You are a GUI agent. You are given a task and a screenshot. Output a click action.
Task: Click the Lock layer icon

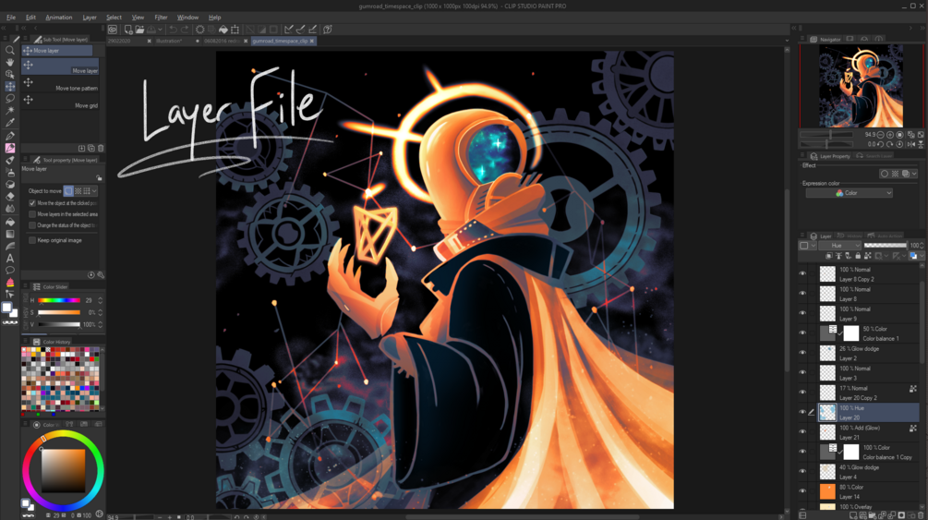[858, 256]
